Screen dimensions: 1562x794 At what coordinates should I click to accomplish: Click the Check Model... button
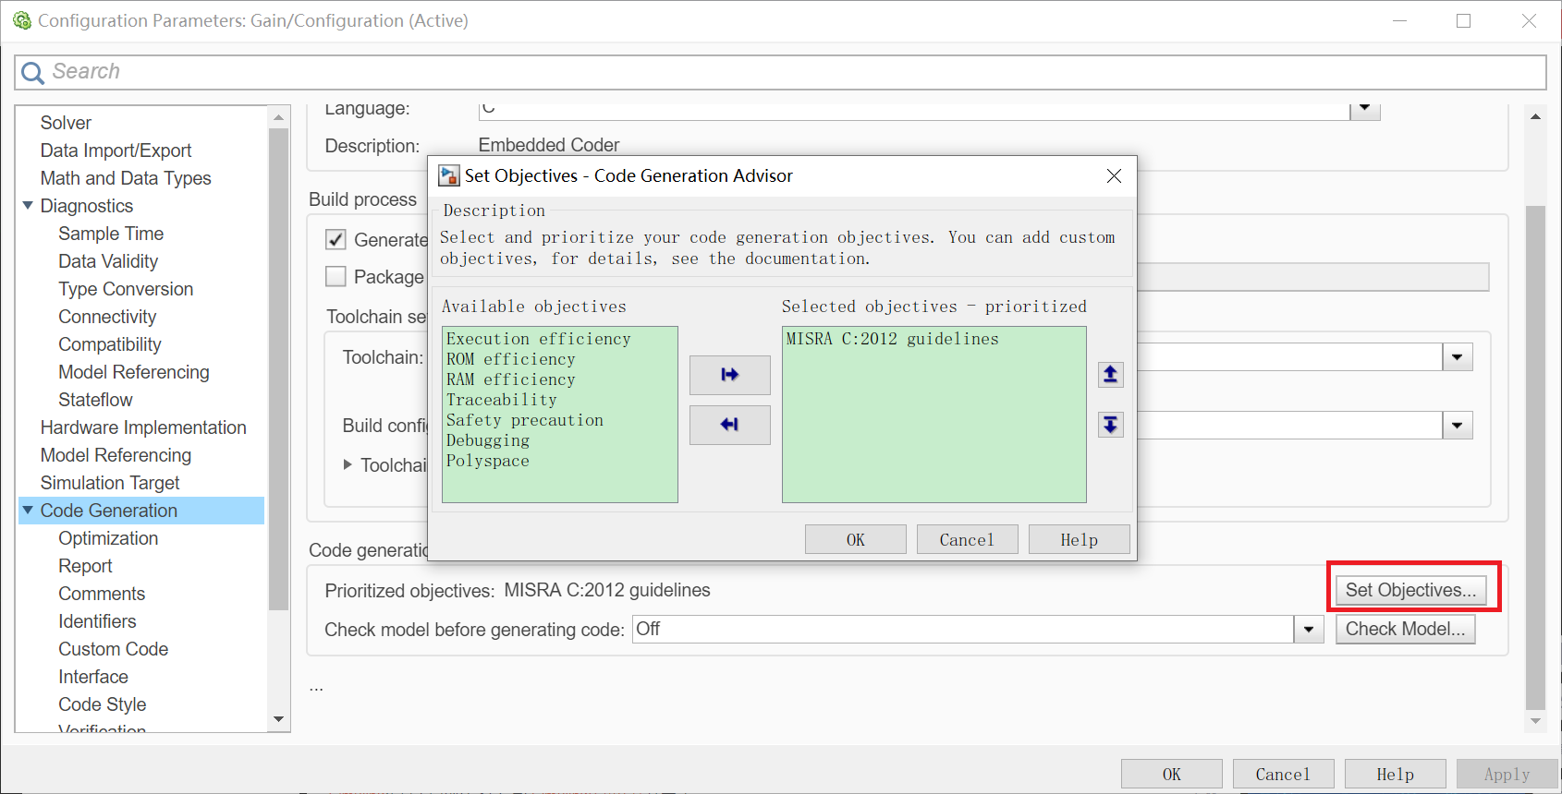click(1406, 630)
